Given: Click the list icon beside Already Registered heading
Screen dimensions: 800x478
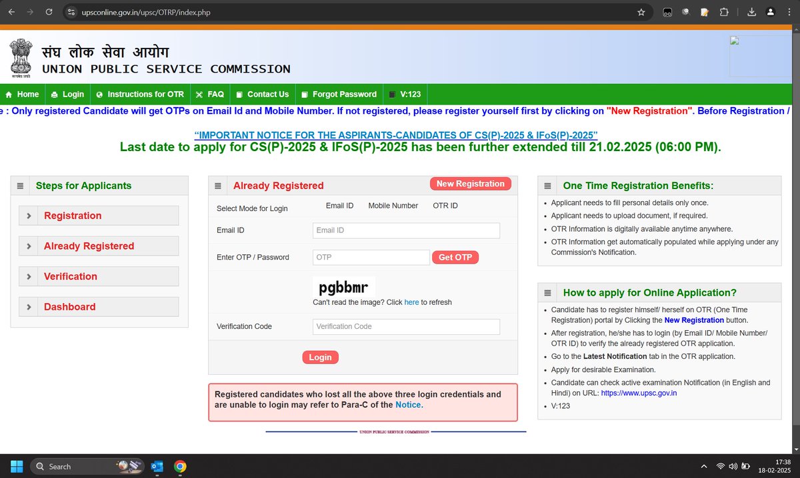Looking at the screenshot, I should pyautogui.click(x=218, y=186).
